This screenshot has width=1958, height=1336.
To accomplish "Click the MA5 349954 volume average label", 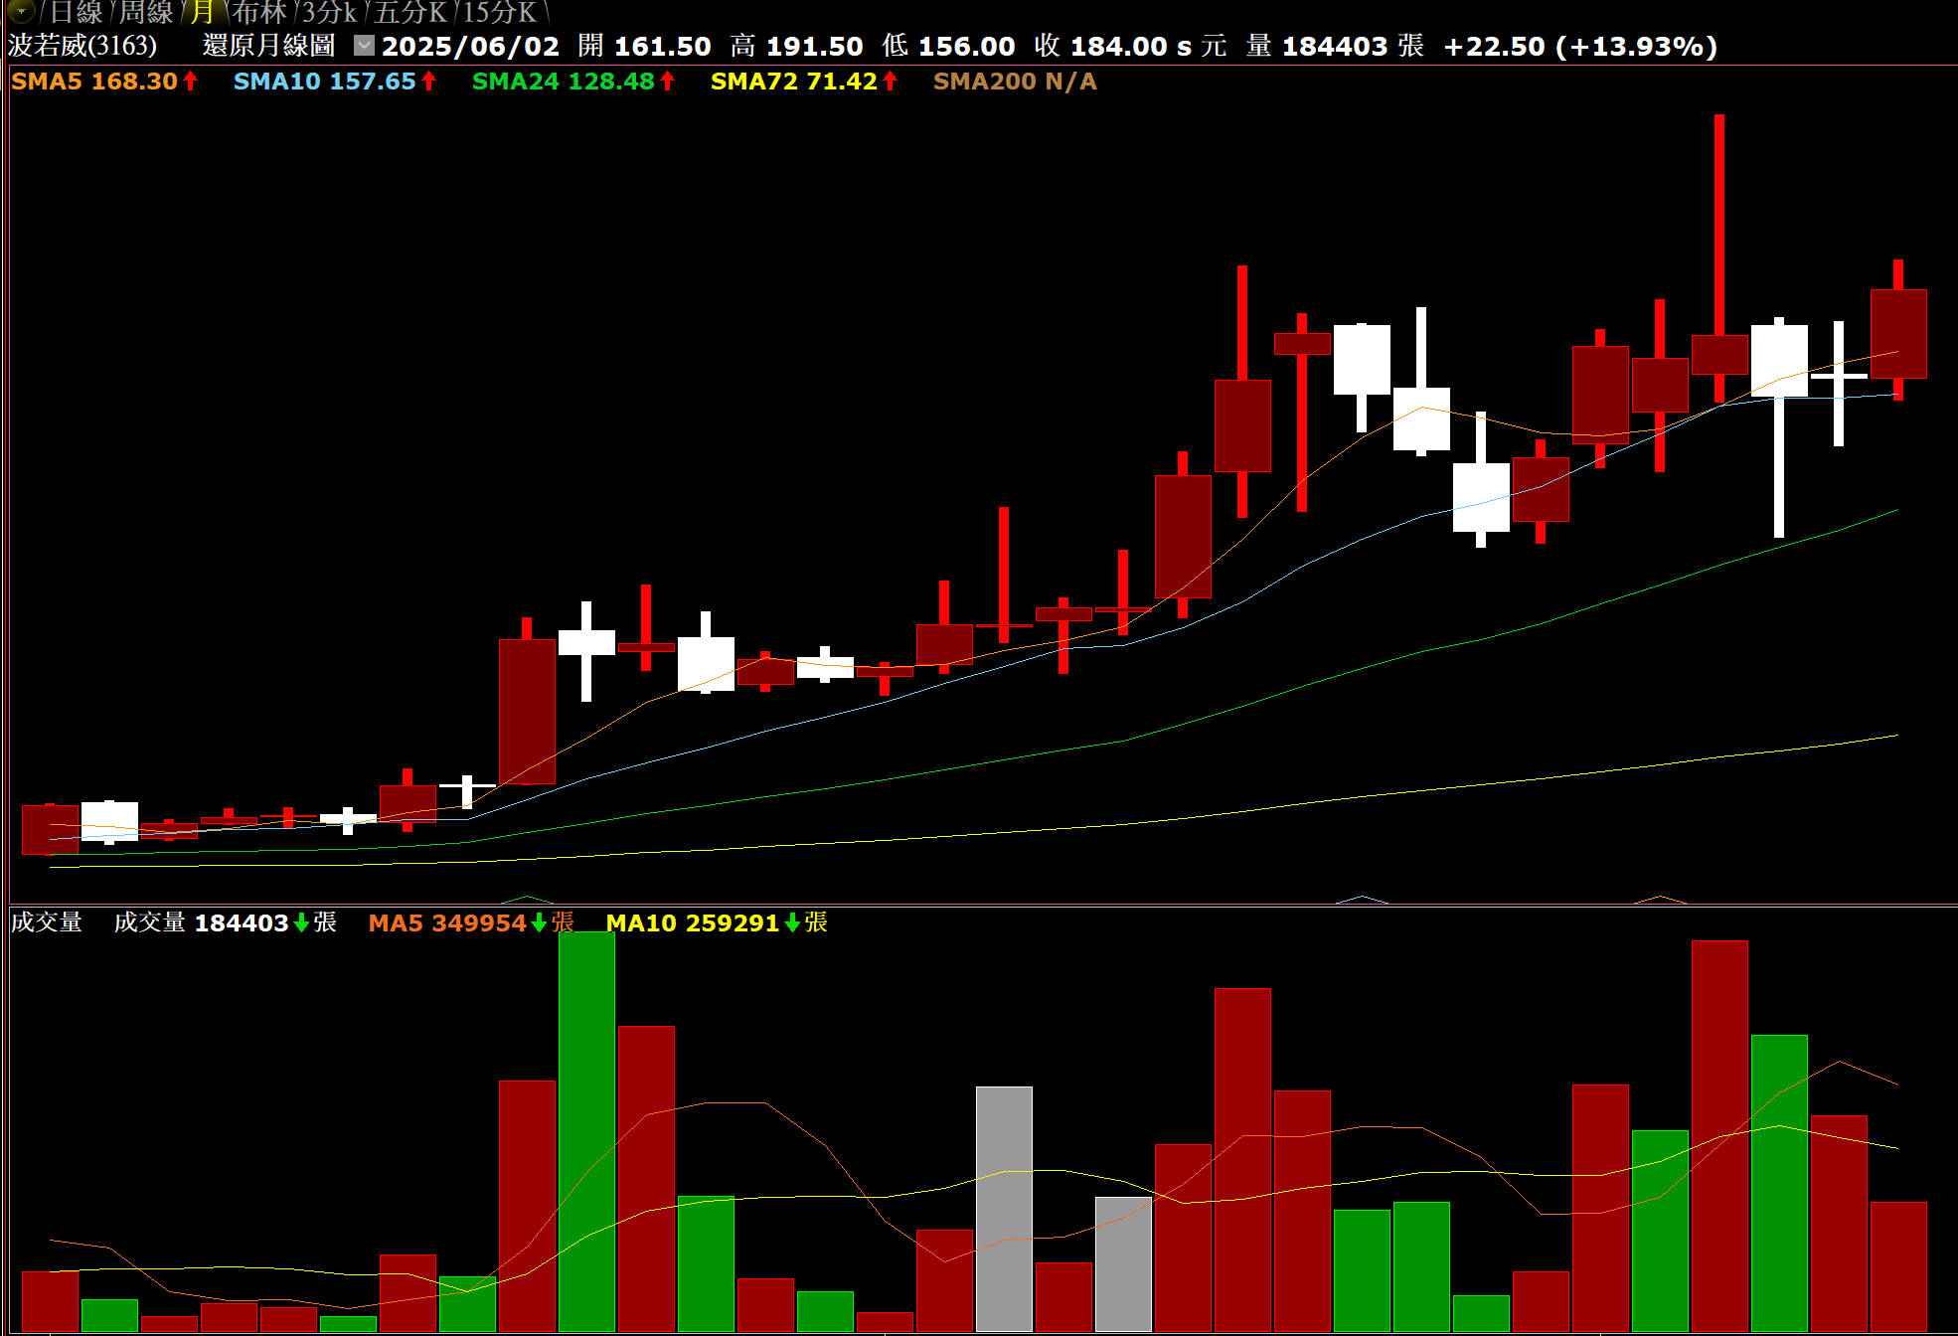I will tap(447, 922).
